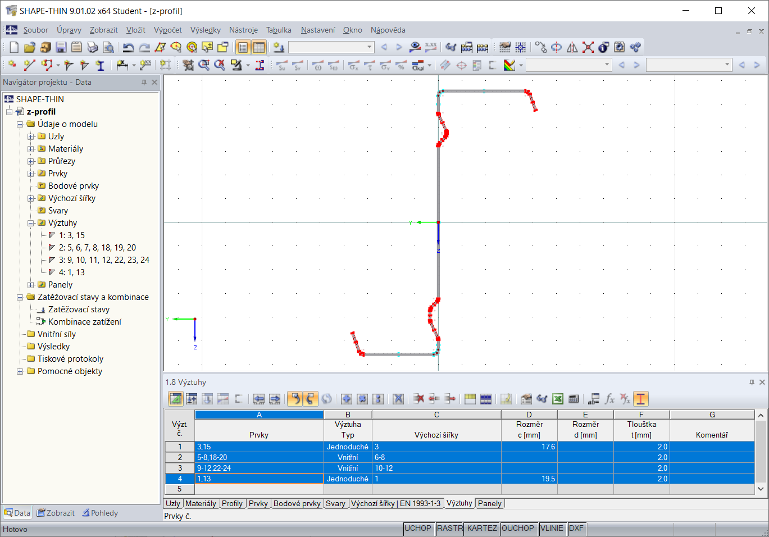Expand the Prvky tree node
This screenshot has height=537, width=769.
[31, 174]
